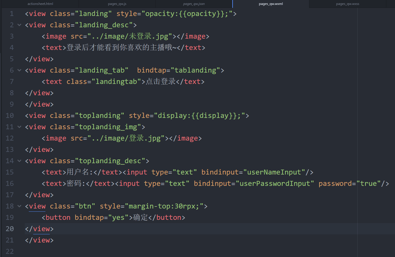
Task: Click the "userNameInput" bindinput value
Action: tap(274, 172)
